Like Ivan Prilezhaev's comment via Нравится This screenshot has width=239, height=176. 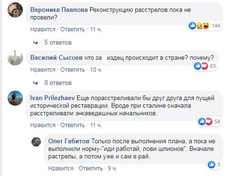(43, 125)
